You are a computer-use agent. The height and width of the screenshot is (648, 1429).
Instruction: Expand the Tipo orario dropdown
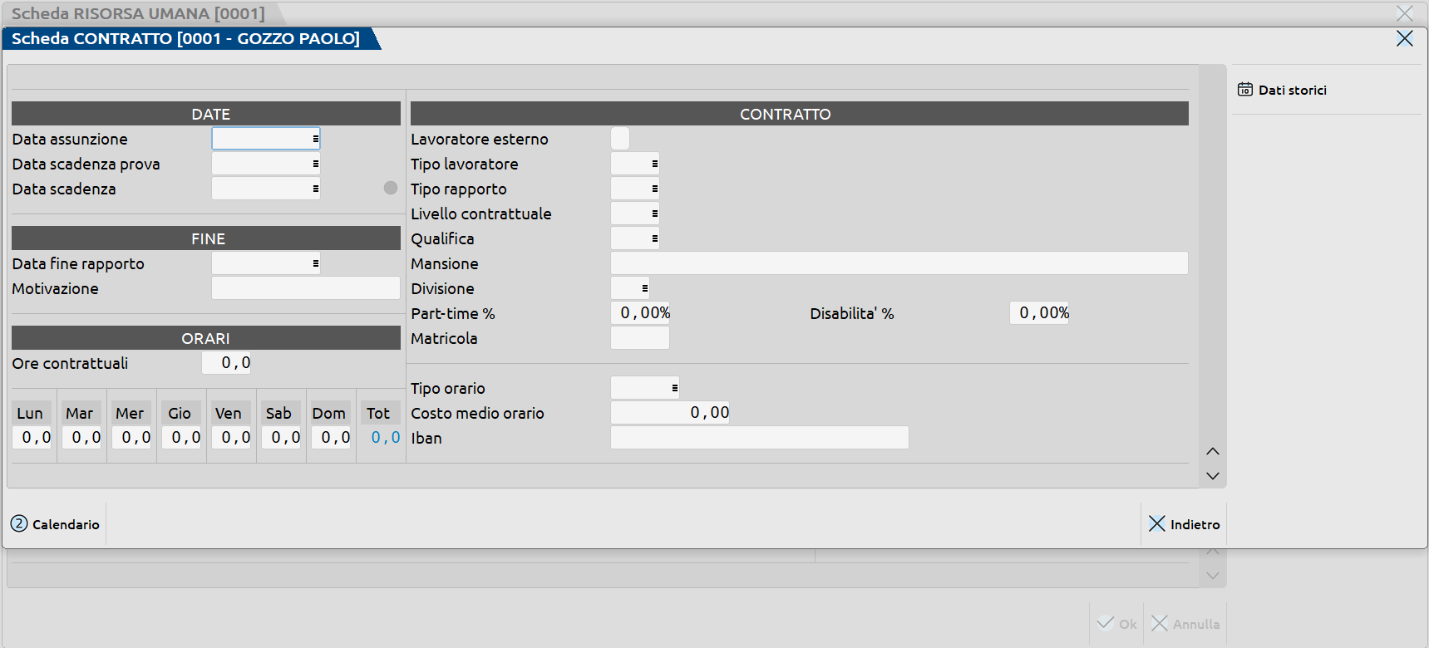point(674,388)
